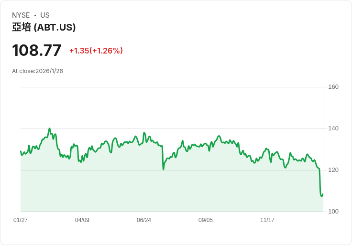
Task: Click the 120 y-axis label
Action: (x=333, y=170)
